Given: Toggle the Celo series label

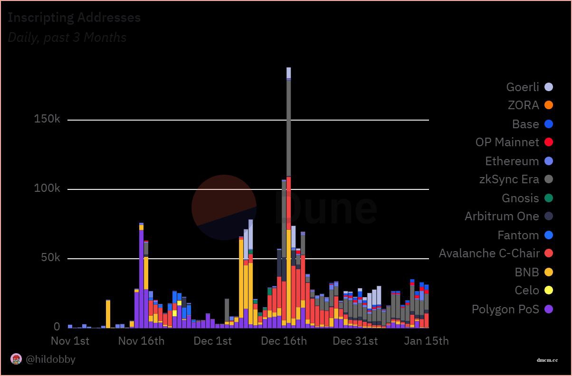Looking at the screenshot, I should coord(527,291).
